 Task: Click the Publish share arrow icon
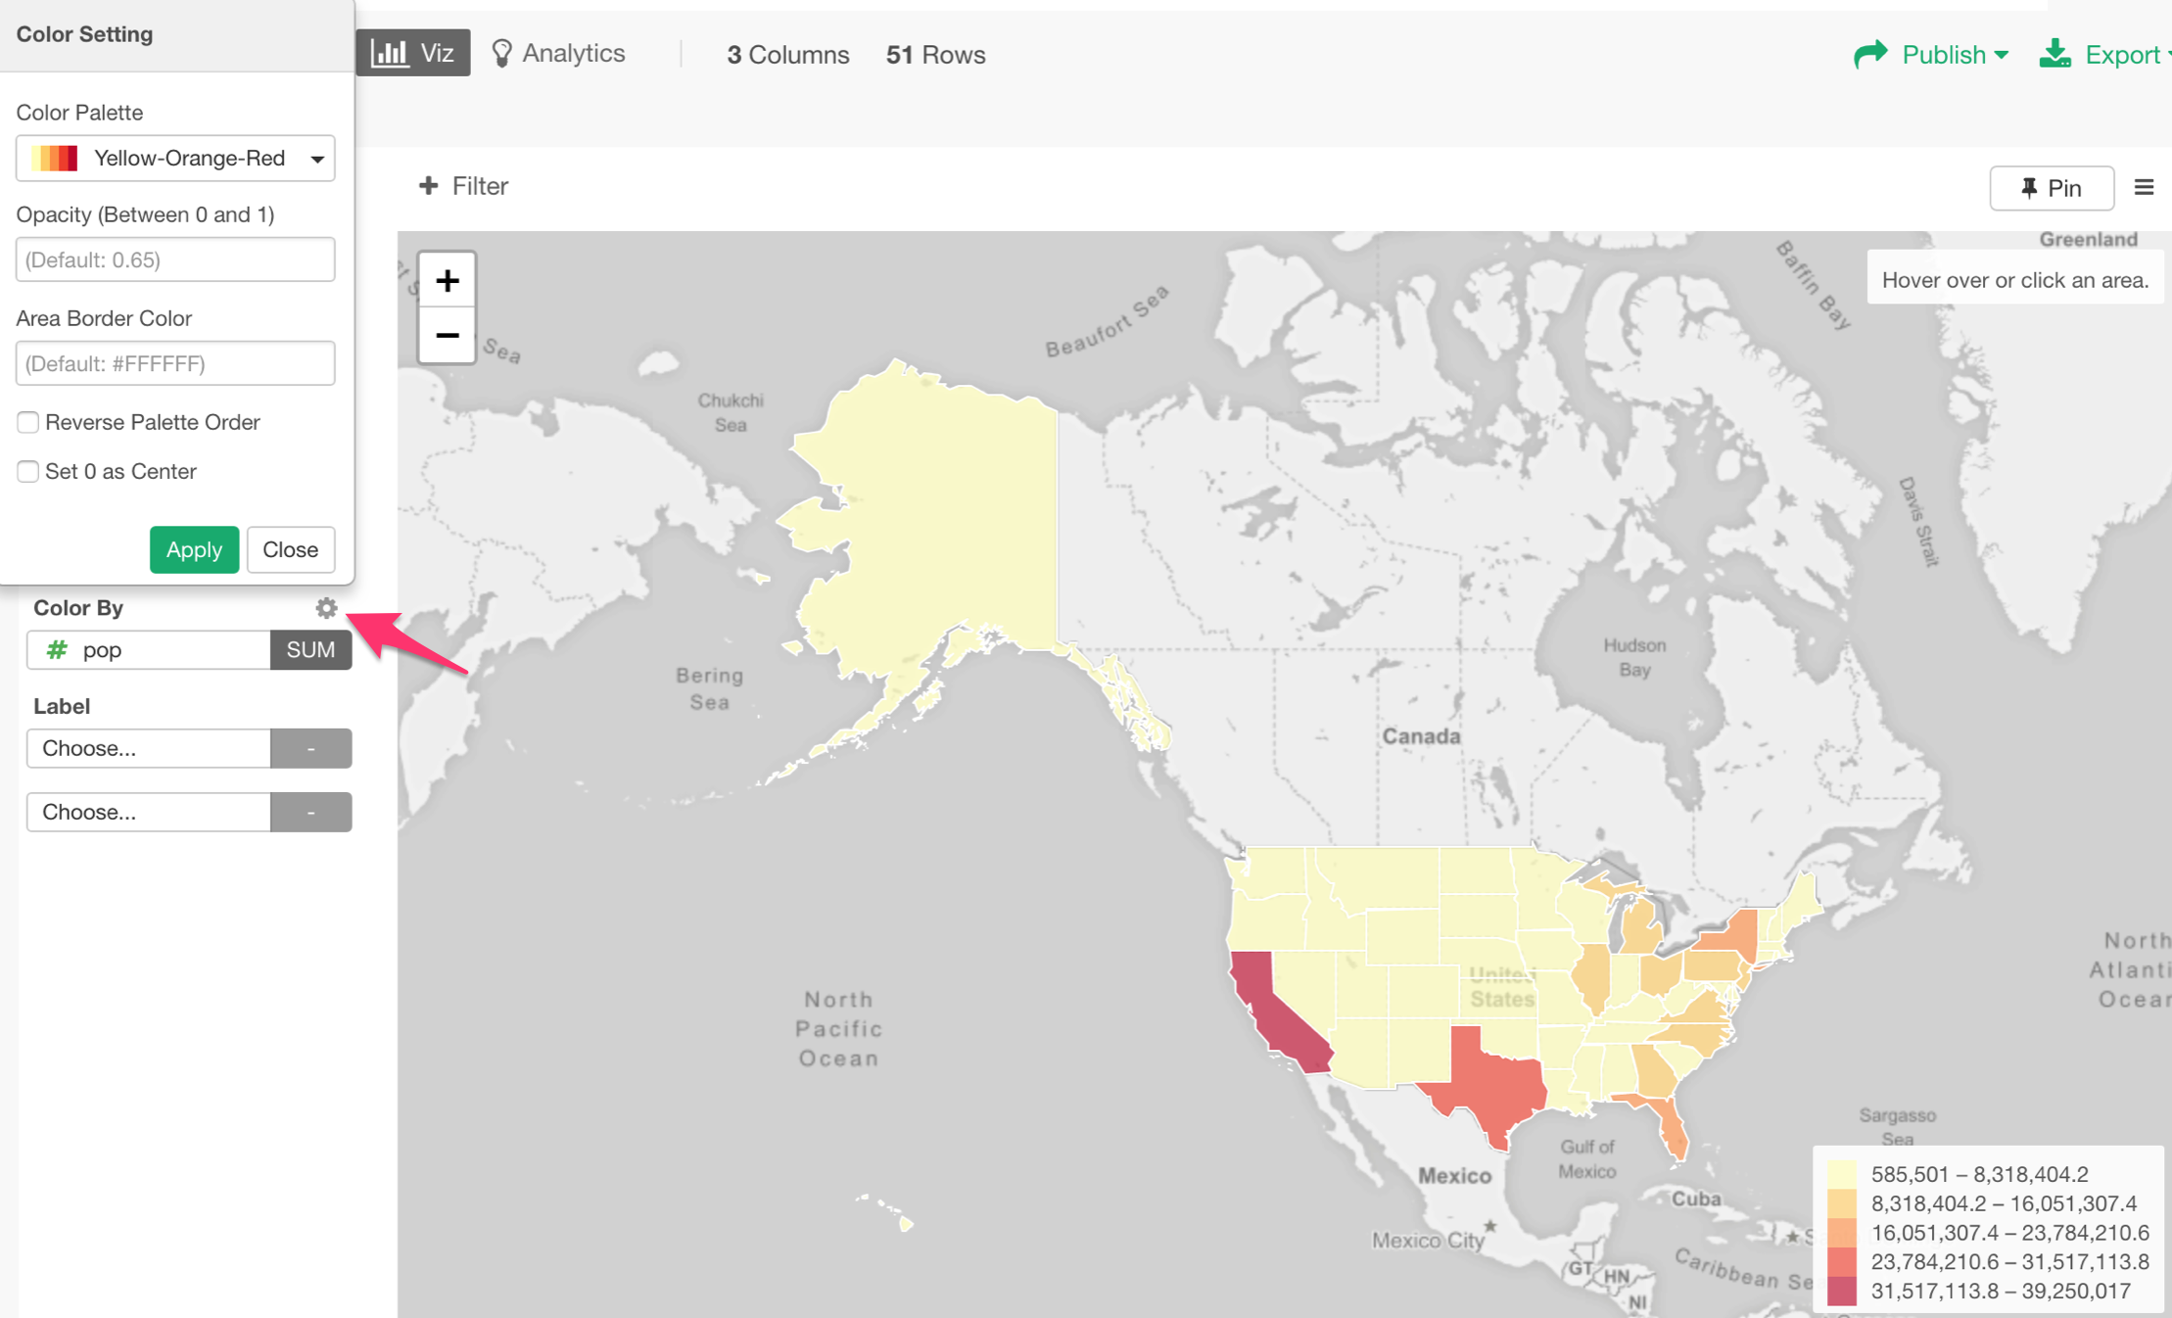pos(1871,54)
